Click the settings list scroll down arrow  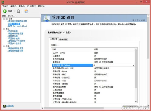pyautogui.click(x=136, y=102)
